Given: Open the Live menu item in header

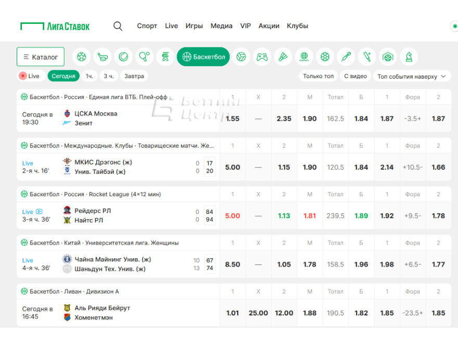Looking at the screenshot, I should (171, 26).
